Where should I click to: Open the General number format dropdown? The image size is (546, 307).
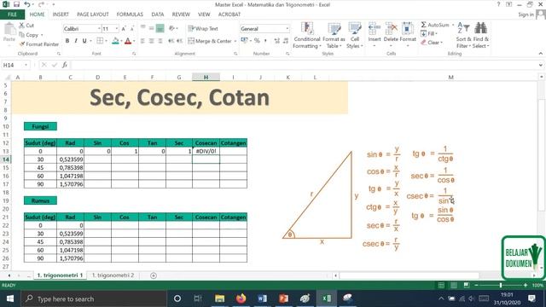(287, 28)
